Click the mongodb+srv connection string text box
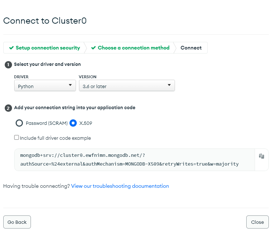Screen dimensions: 271x238 tap(135, 160)
